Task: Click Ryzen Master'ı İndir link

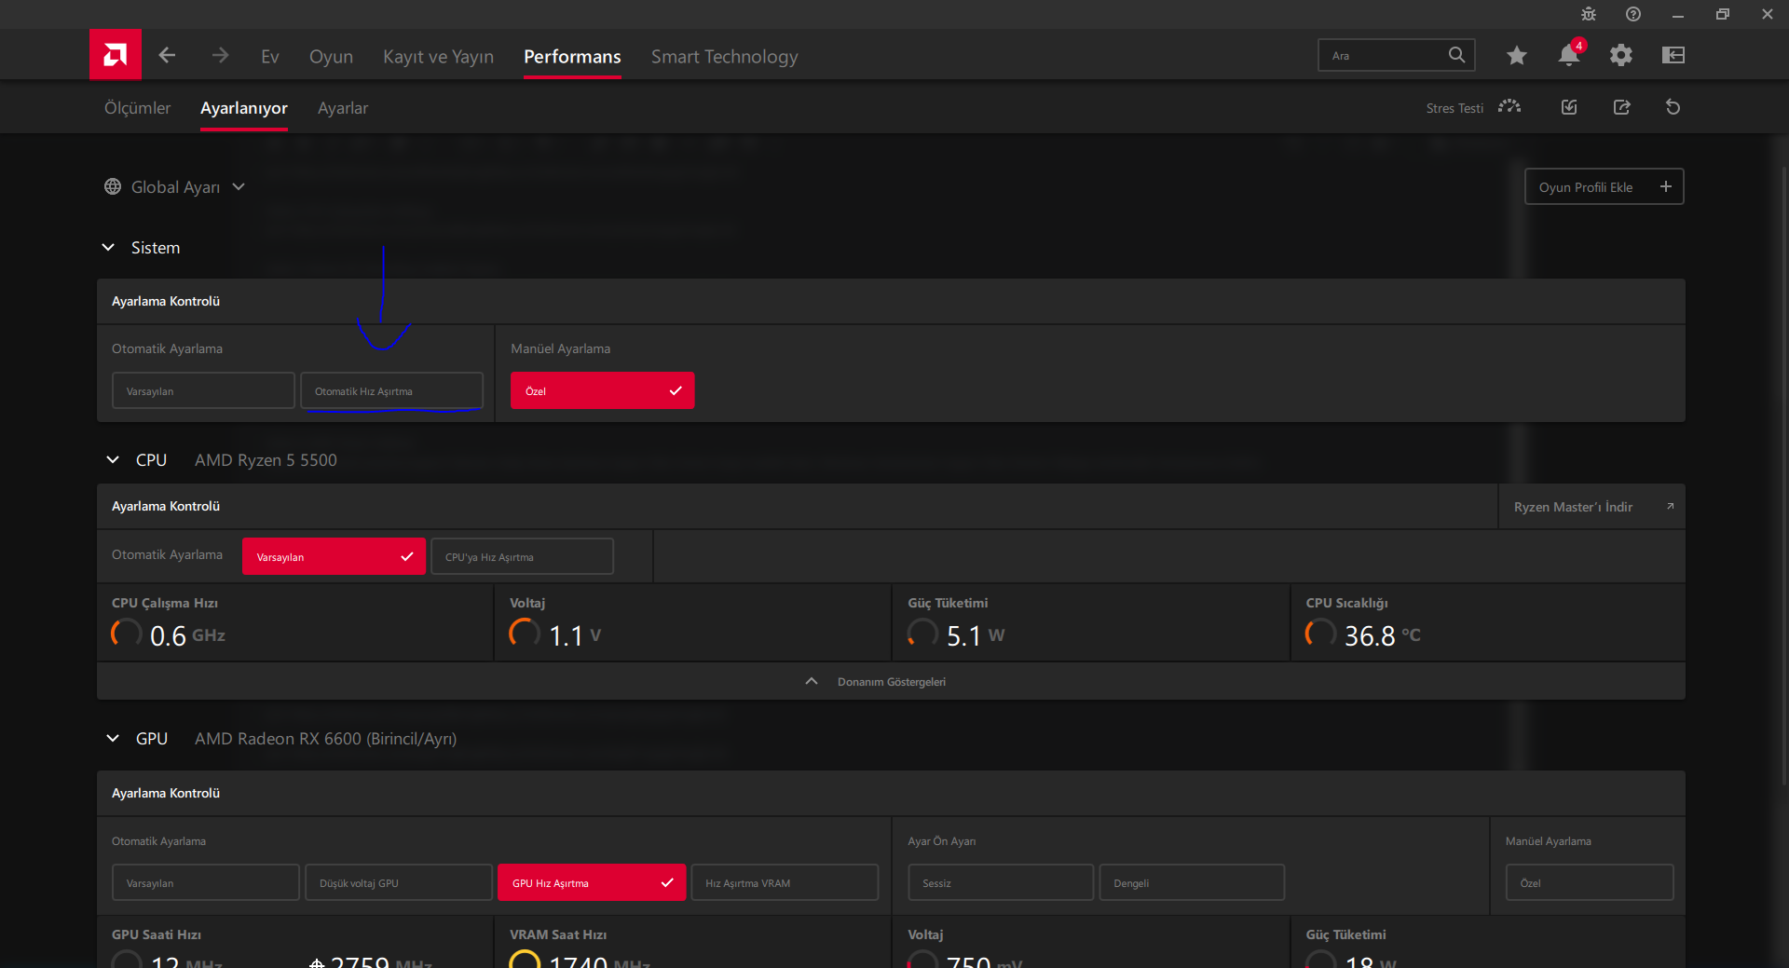Action: [x=1591, y=506]
